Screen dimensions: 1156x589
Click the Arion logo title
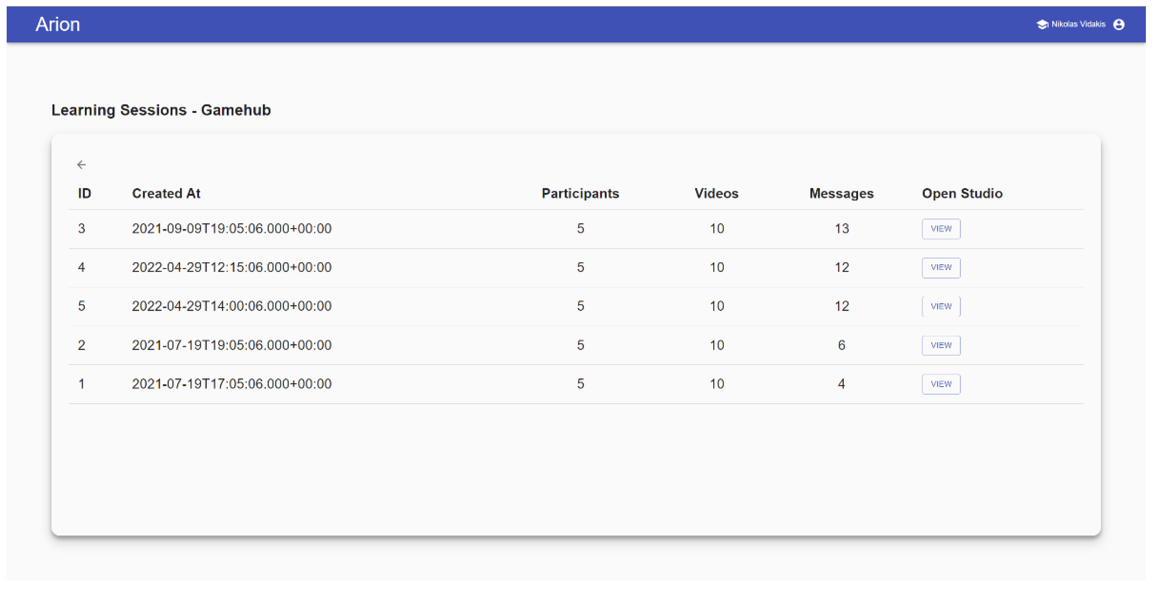coord(57,24)
